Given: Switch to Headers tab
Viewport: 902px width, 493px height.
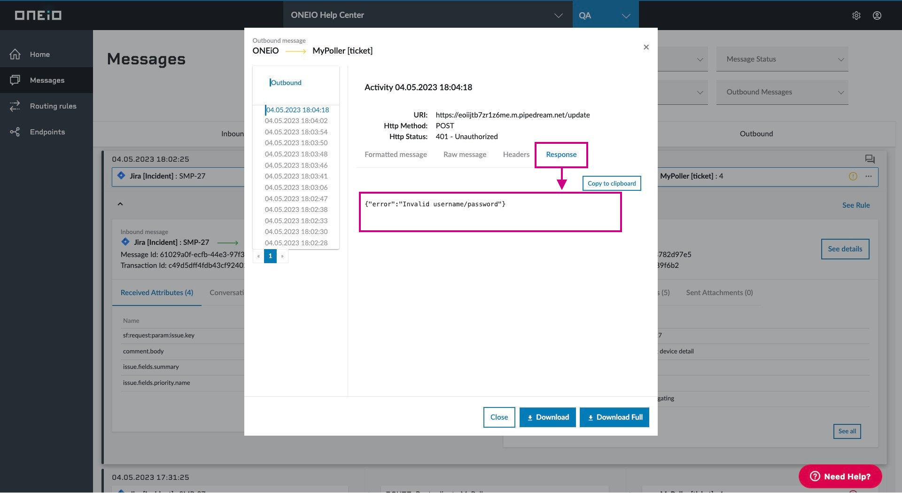Looking at the screenshot, I should coord(516,155).
